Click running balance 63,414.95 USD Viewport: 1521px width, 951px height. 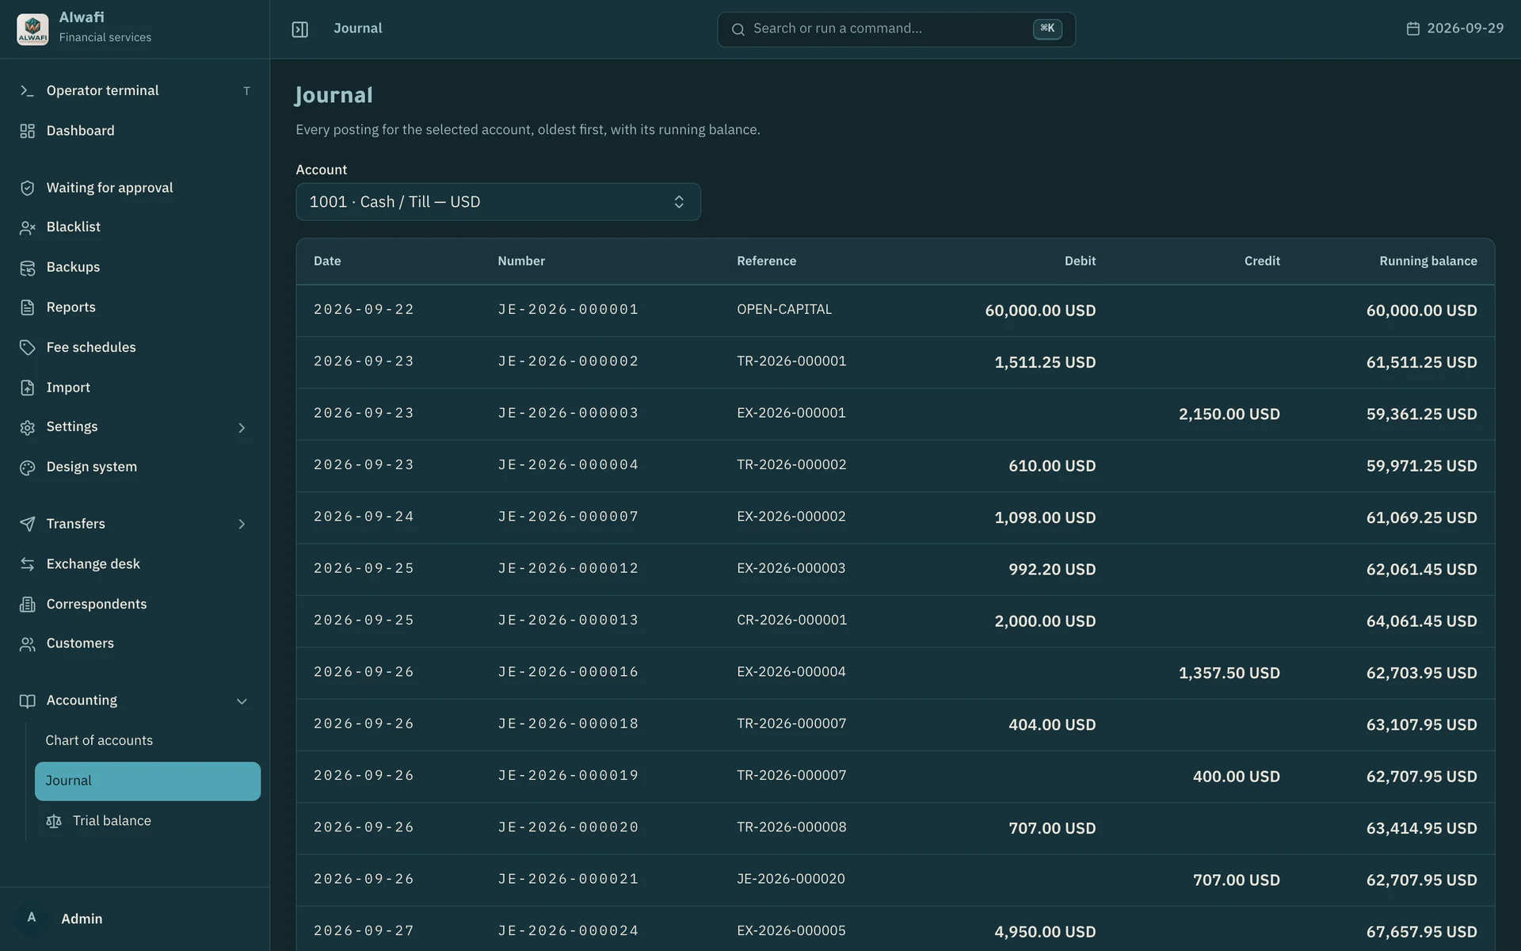coord(1421,829)
